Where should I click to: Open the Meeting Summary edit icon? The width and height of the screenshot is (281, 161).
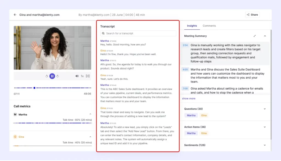point(255,36)
